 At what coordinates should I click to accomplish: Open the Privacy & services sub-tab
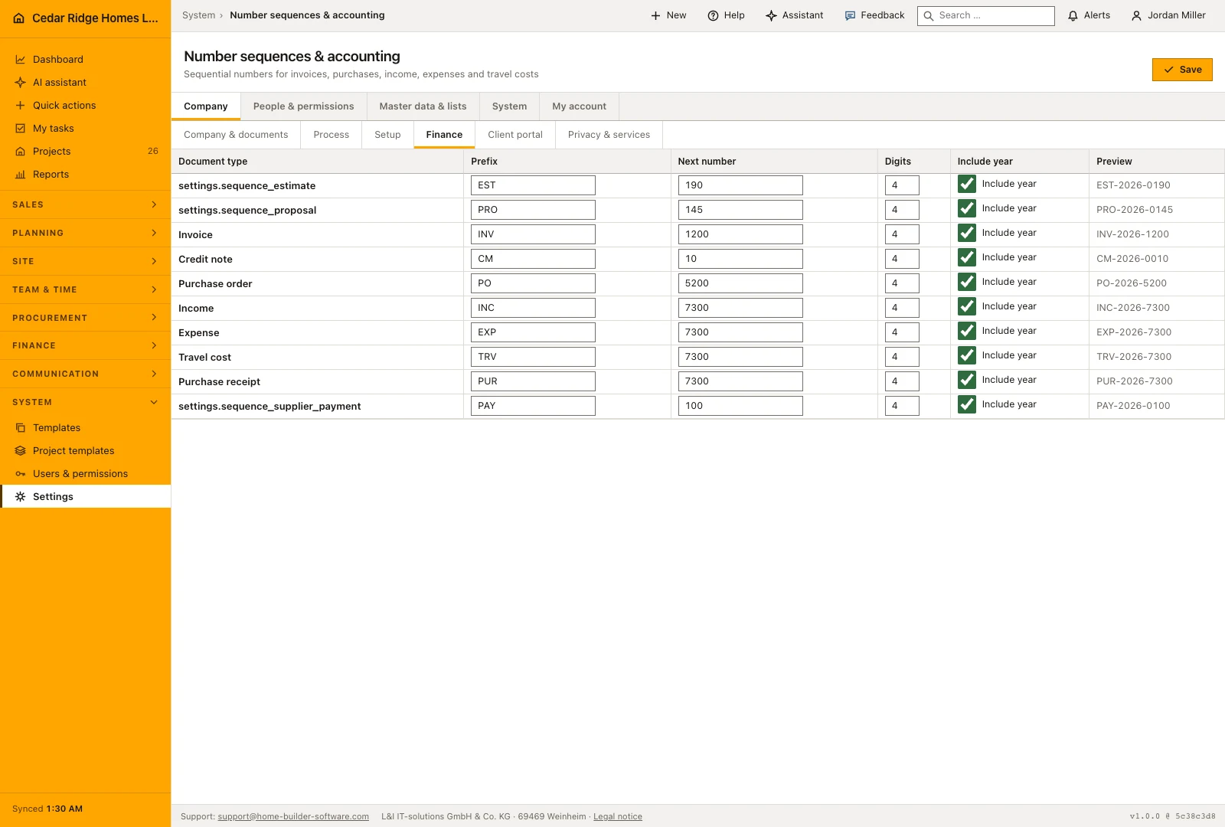pyautogui.click(x=609, y=135)
